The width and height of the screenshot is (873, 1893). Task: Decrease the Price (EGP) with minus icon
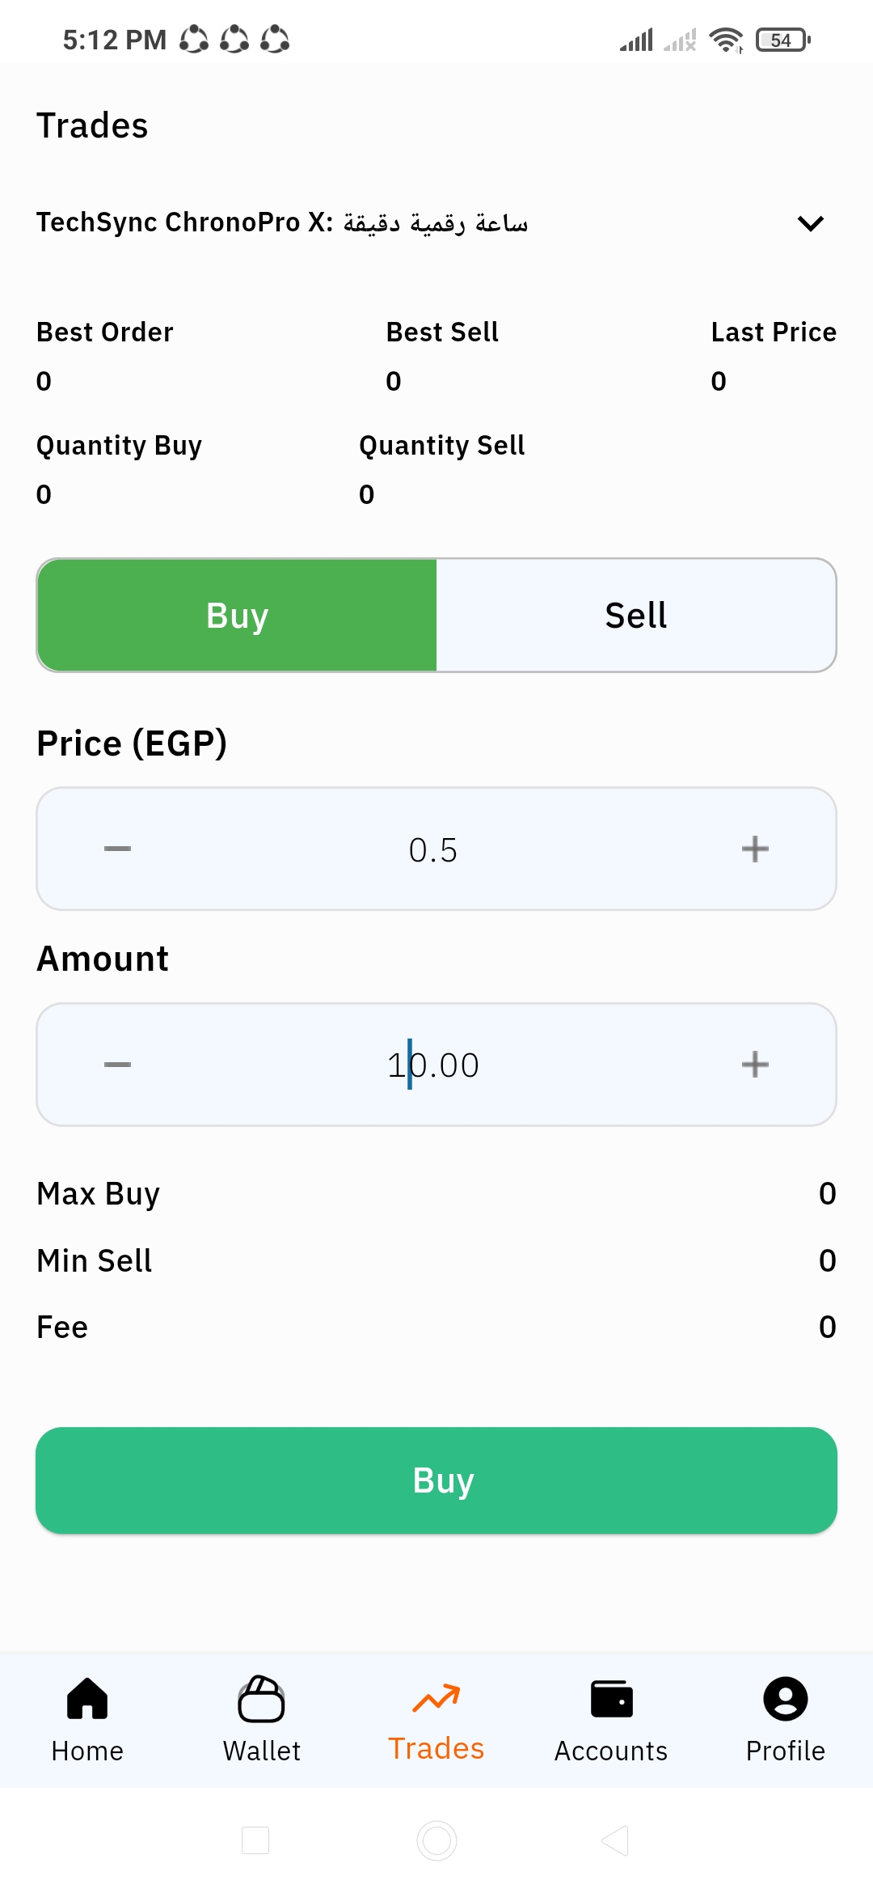[118, 849]
